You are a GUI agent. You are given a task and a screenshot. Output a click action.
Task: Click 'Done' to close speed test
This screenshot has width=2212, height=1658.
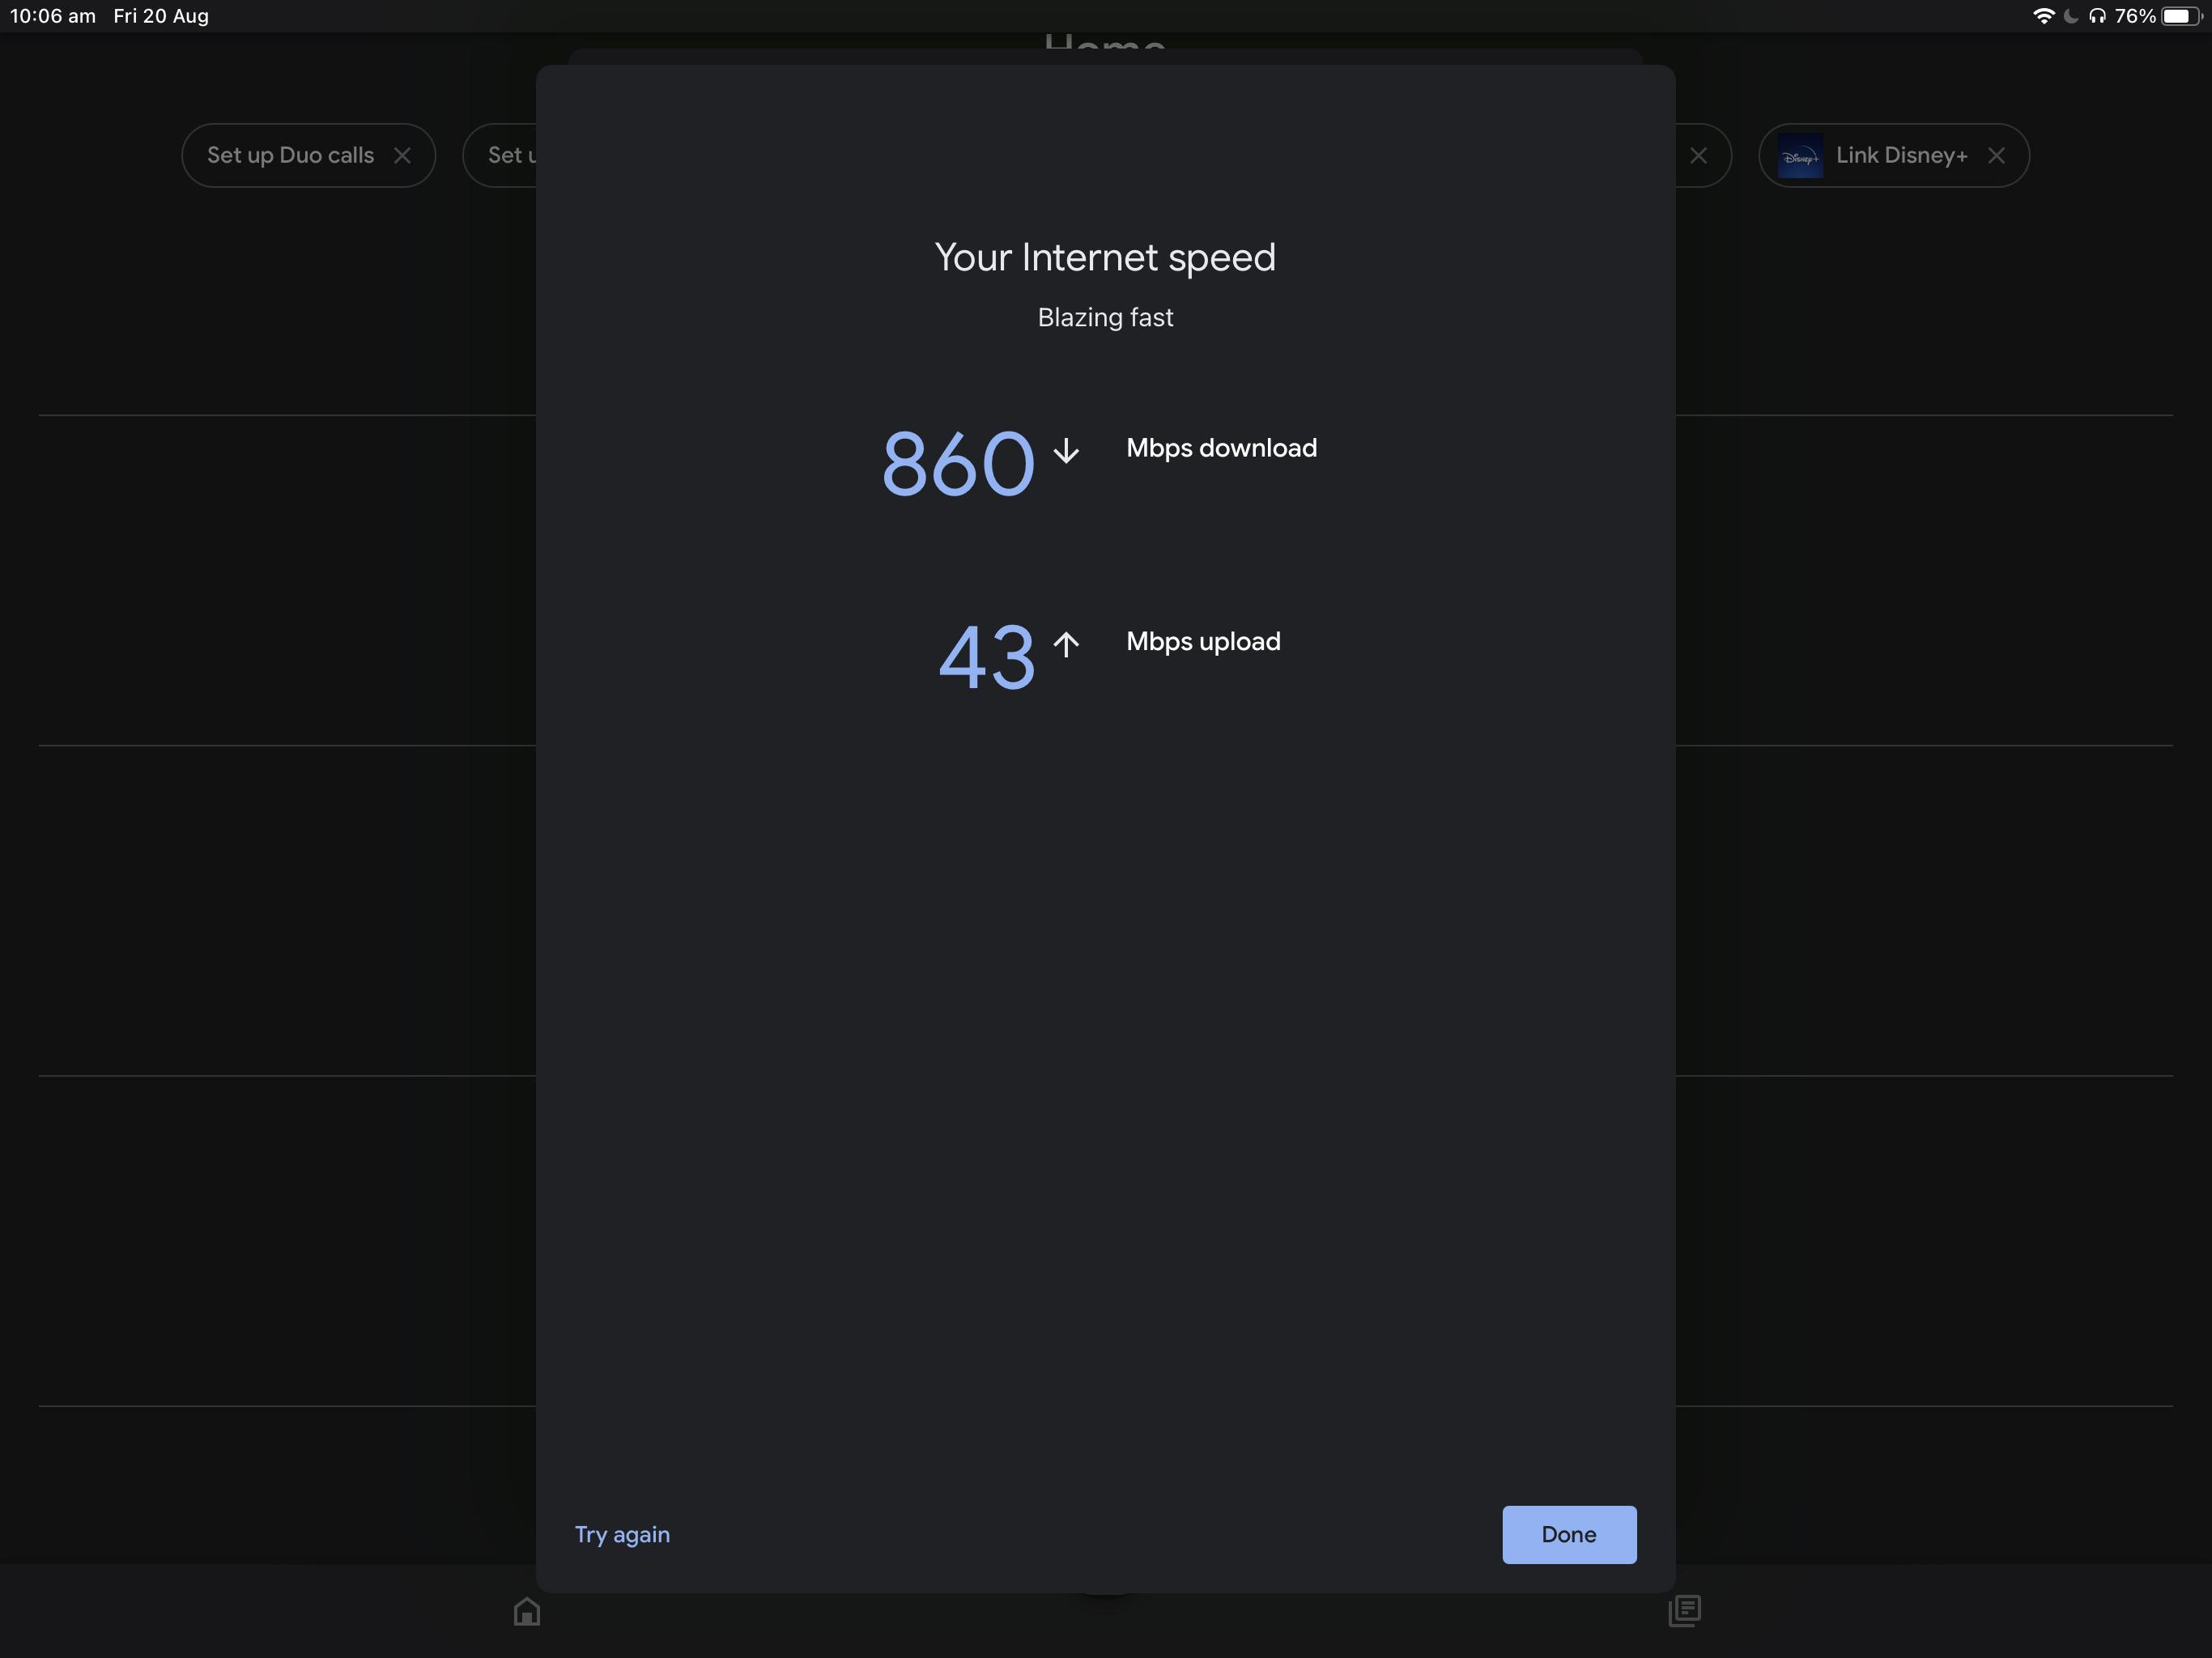coord(1568,1534)
